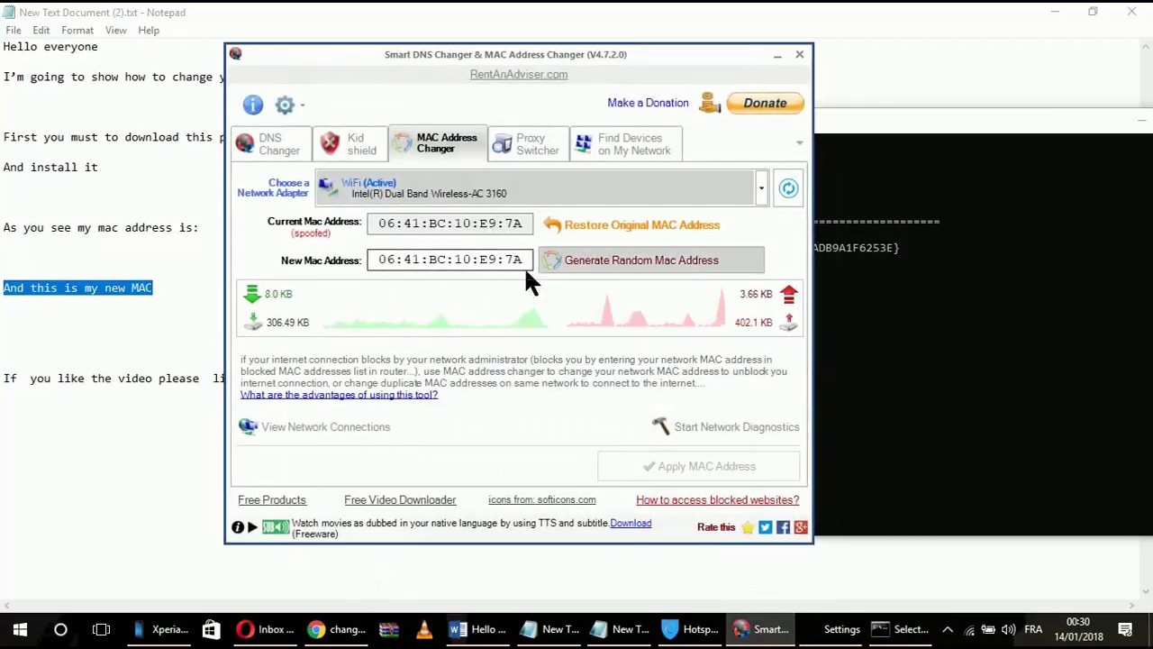The height and width of the screenshot is (649, 1153).
Task: Click the red upload speed arrow
Action: pyautogui.click(x=788, y=294)
